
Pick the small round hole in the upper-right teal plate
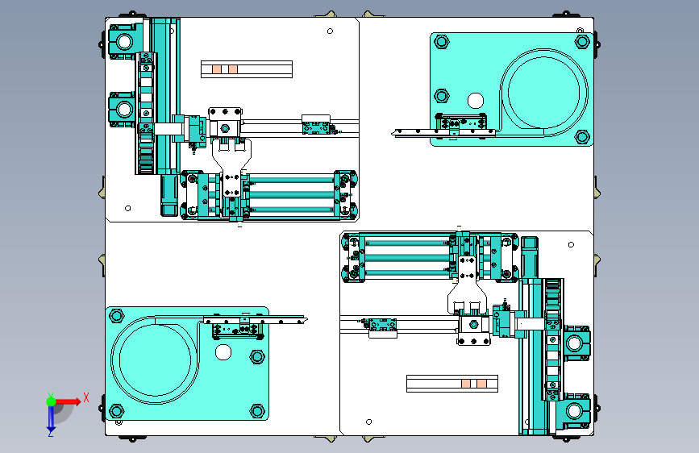pyautogui.click(x=476, y=100)
